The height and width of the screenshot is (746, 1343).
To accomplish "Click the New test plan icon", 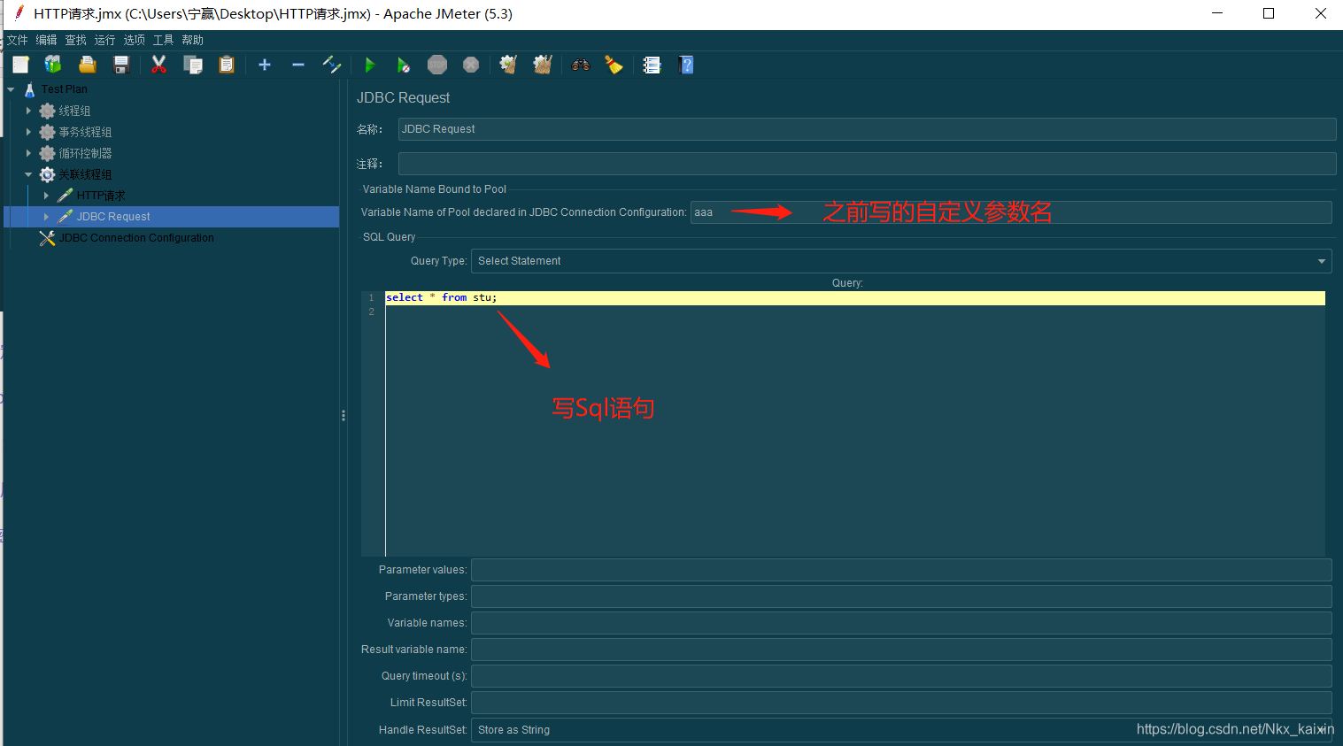I will (20, 65).
